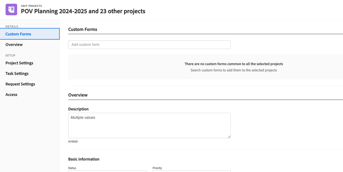Open the Access section
Viewport: 343px width, 172px height.
point(11,95)
